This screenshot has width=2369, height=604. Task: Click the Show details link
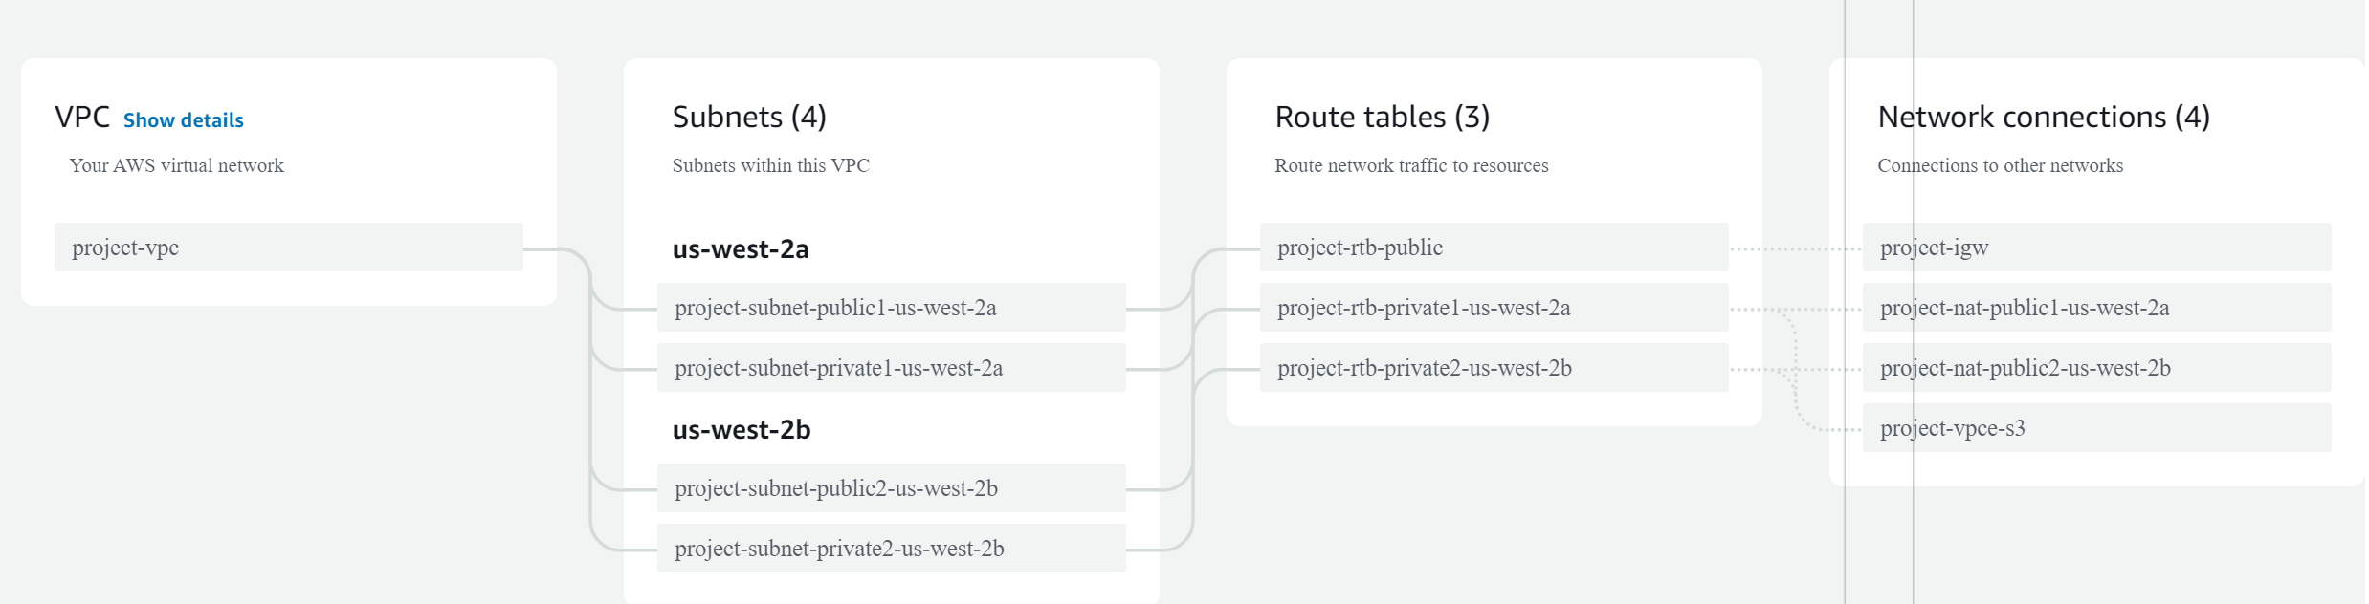pos(183,120)
